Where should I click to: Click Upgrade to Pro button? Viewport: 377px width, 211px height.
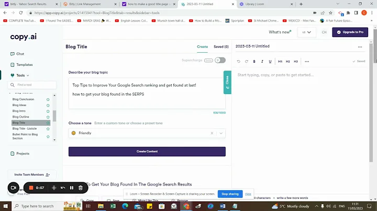coord(350,32)
